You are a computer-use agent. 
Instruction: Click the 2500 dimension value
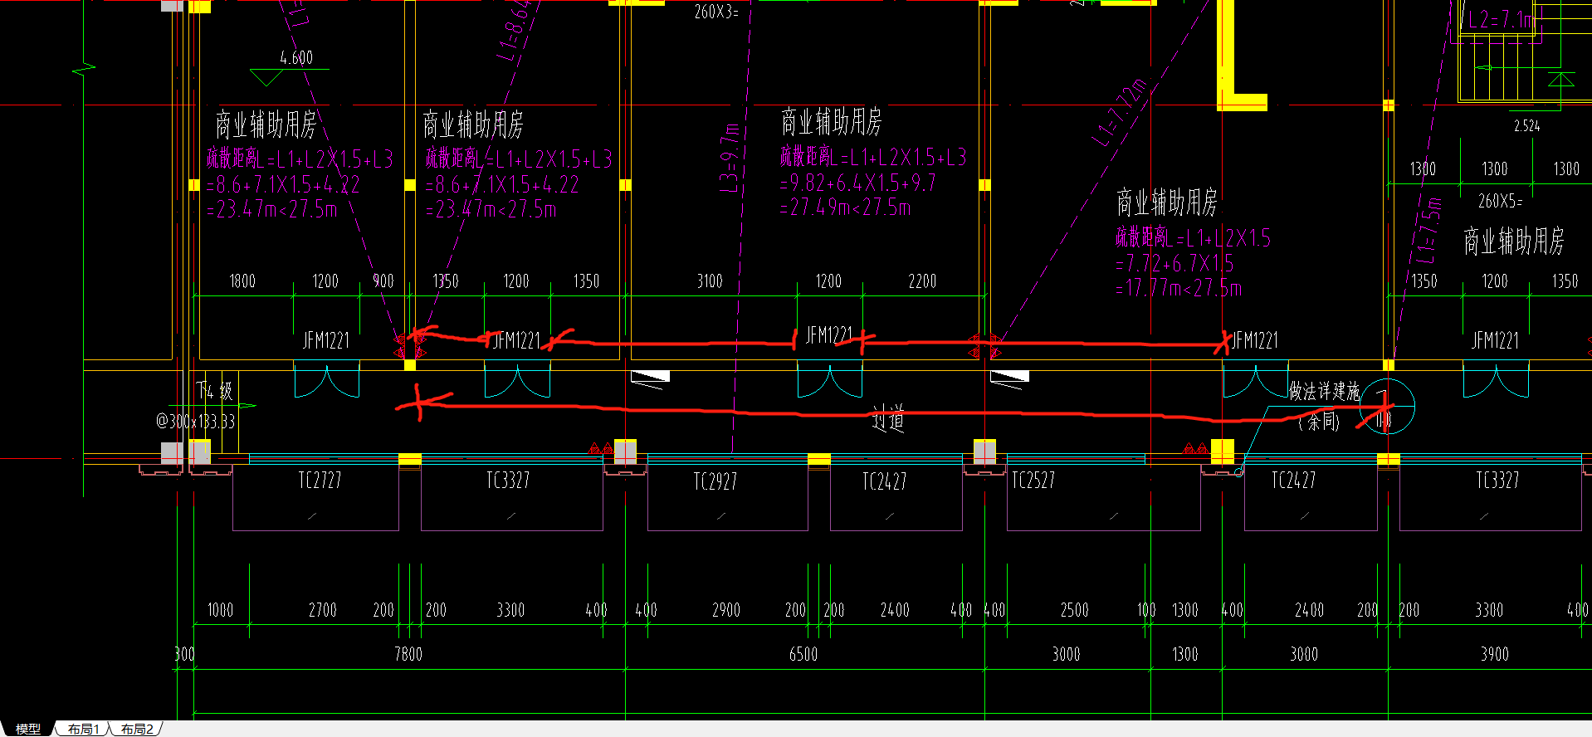pos(1074,610)
